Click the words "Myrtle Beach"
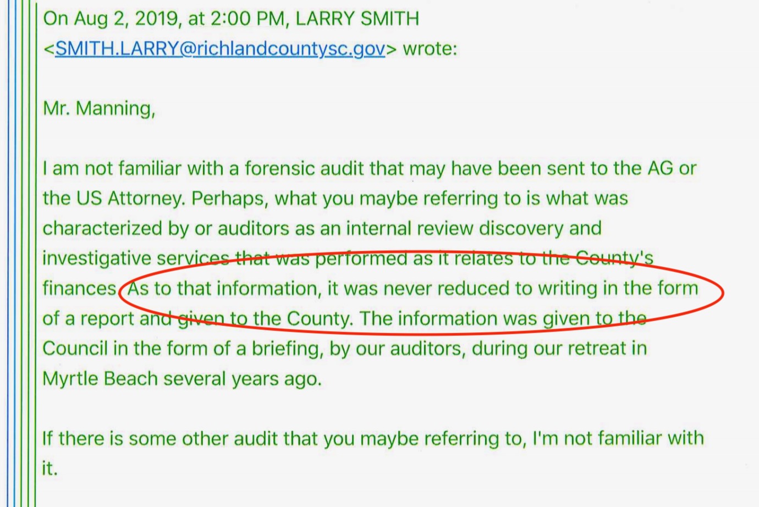Screen dimensions: 759x507 100,379
